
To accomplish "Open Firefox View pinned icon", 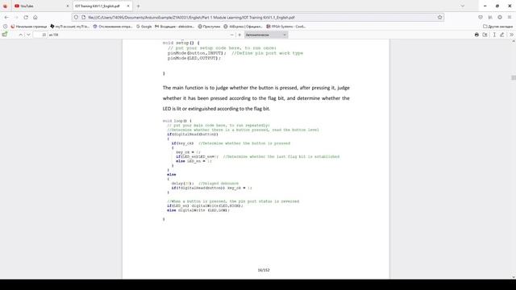I will tap(5, 6).
